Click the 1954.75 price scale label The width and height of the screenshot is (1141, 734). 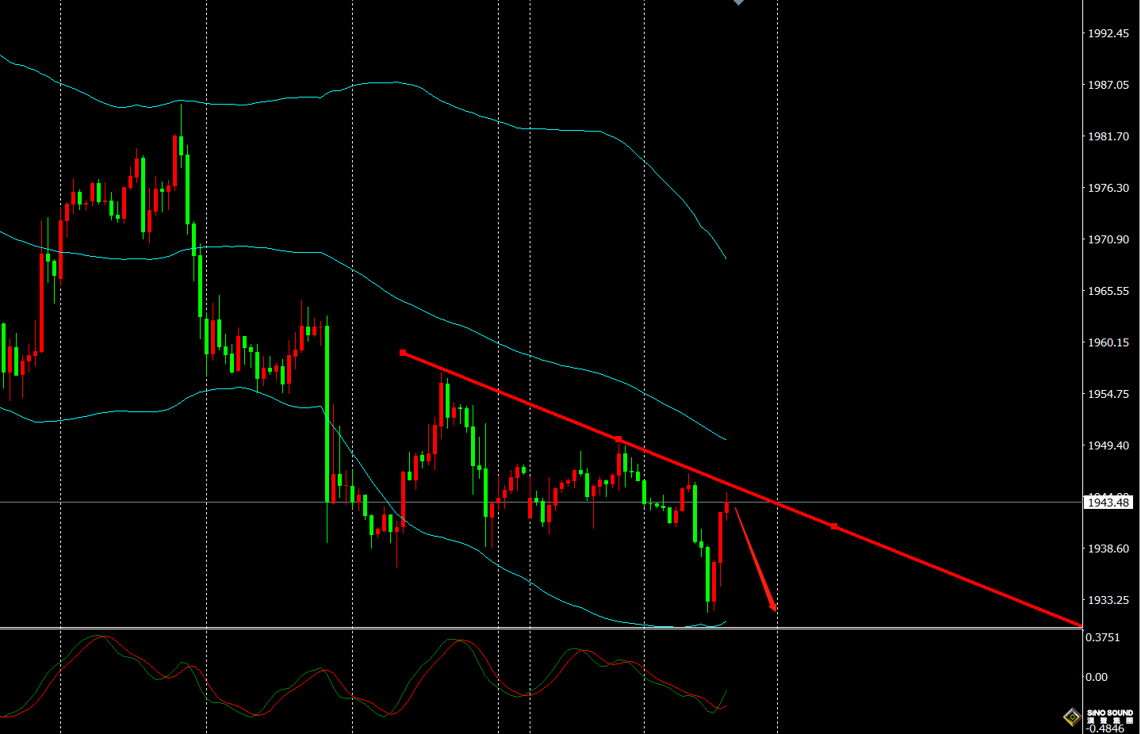click(x=1108, y=394)
